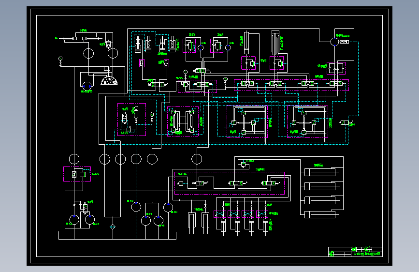The height and width of the screenshot is (272, 419).
Task: Select the accumulator symbol inside magenta box
Action: coord(136,112)
